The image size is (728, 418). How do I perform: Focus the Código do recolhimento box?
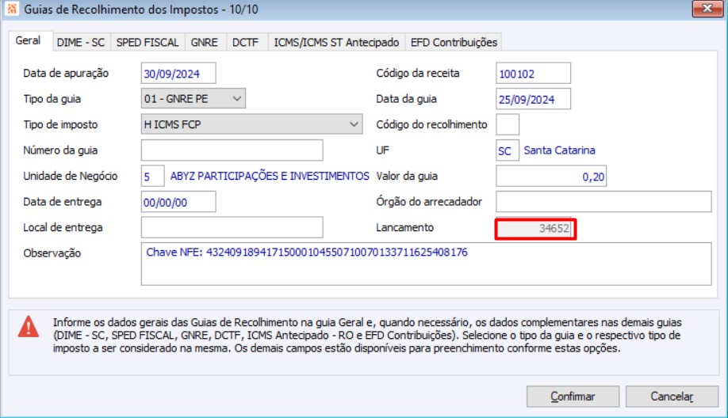point(508,124)
